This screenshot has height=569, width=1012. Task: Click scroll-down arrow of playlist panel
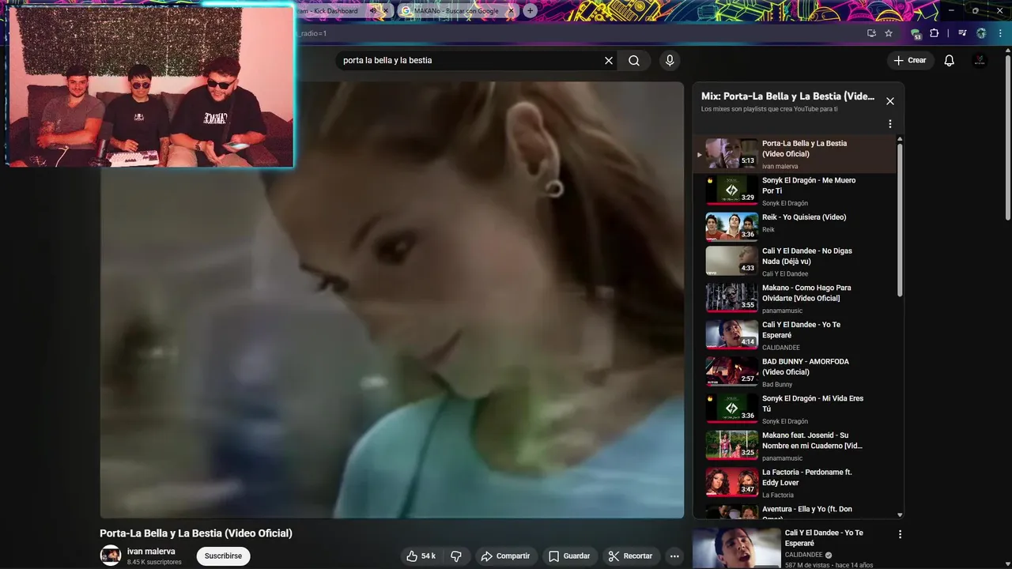click(900, 514)
